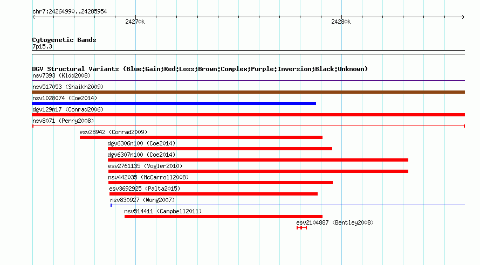Viewport: 480px width, 265px height.
Task: Open esv2761135 (Vogler2010) label
Action: tap(145, 166)
